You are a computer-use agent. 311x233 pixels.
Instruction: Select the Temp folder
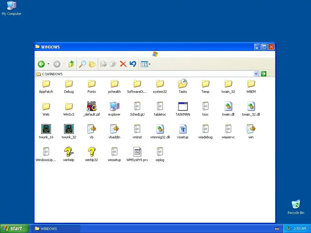pyautogui.click(x=206, y=86)
